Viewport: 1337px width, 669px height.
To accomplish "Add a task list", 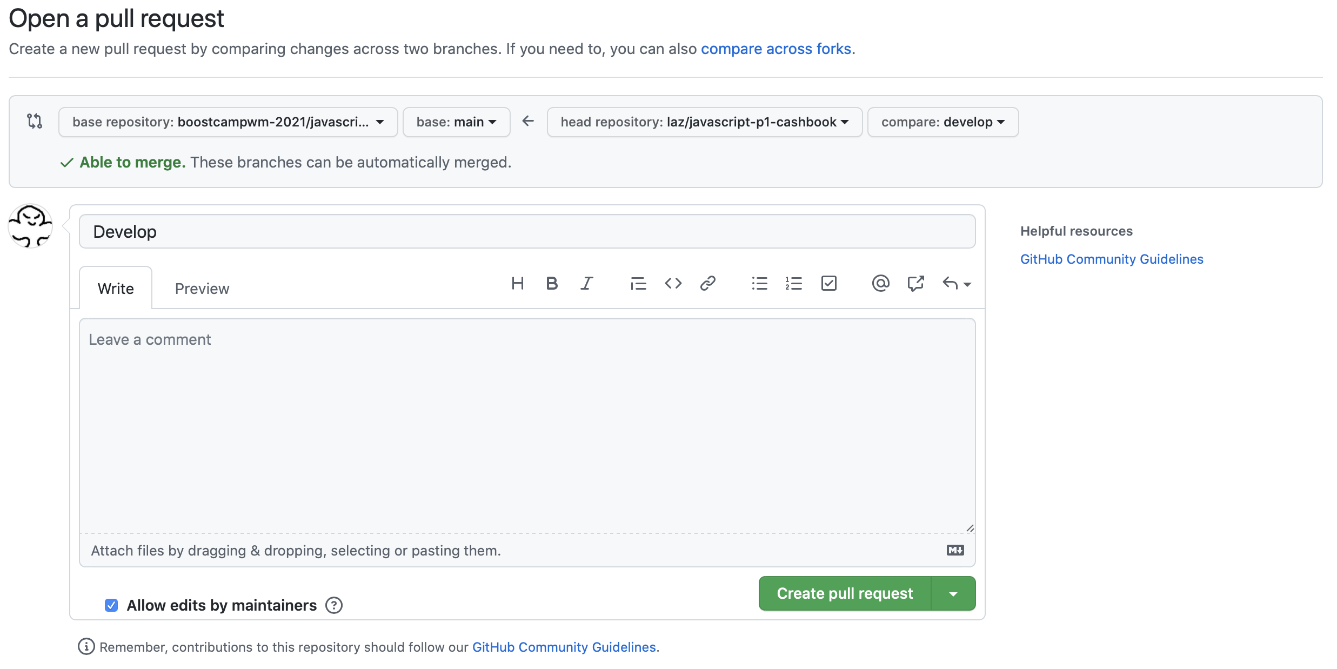I will pos(828,283).
